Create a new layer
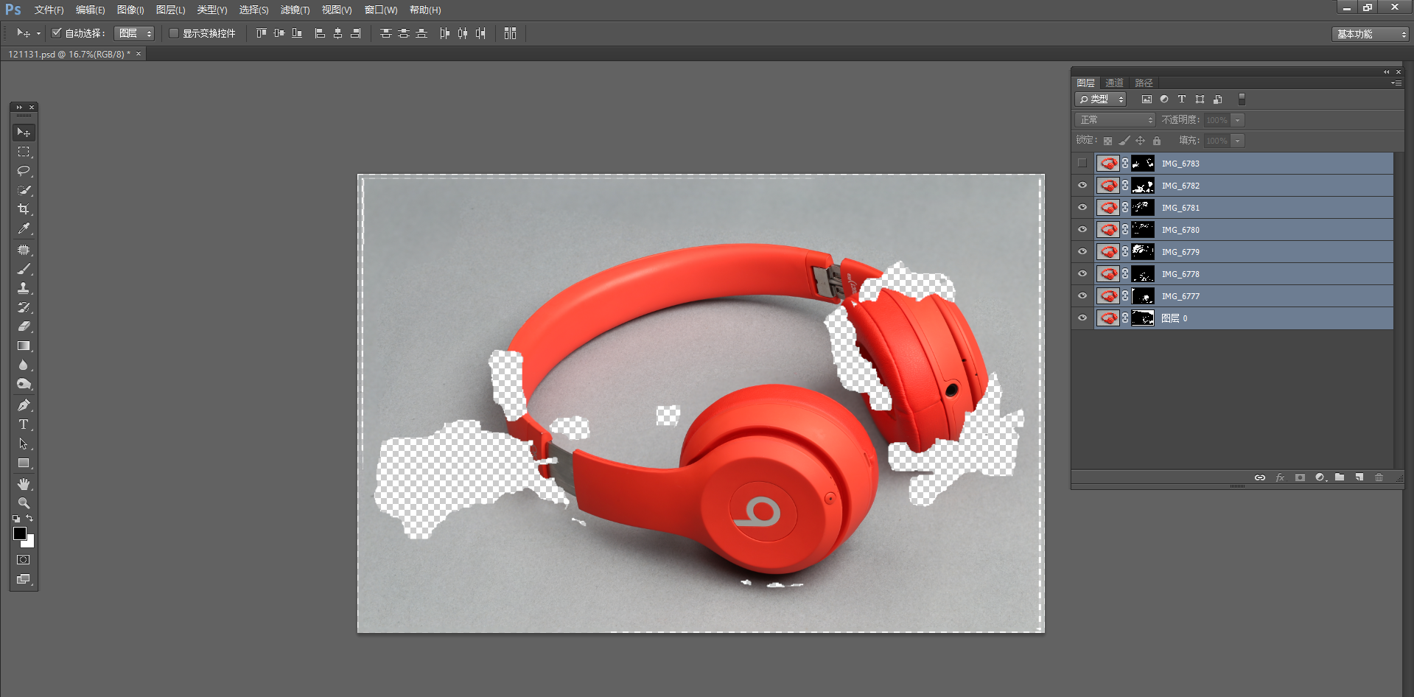 pos(1359,477)
